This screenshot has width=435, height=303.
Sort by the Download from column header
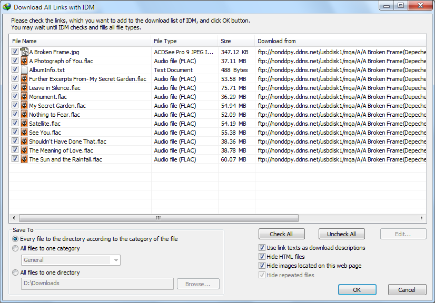pyautogui.click(x=340, y=41)
